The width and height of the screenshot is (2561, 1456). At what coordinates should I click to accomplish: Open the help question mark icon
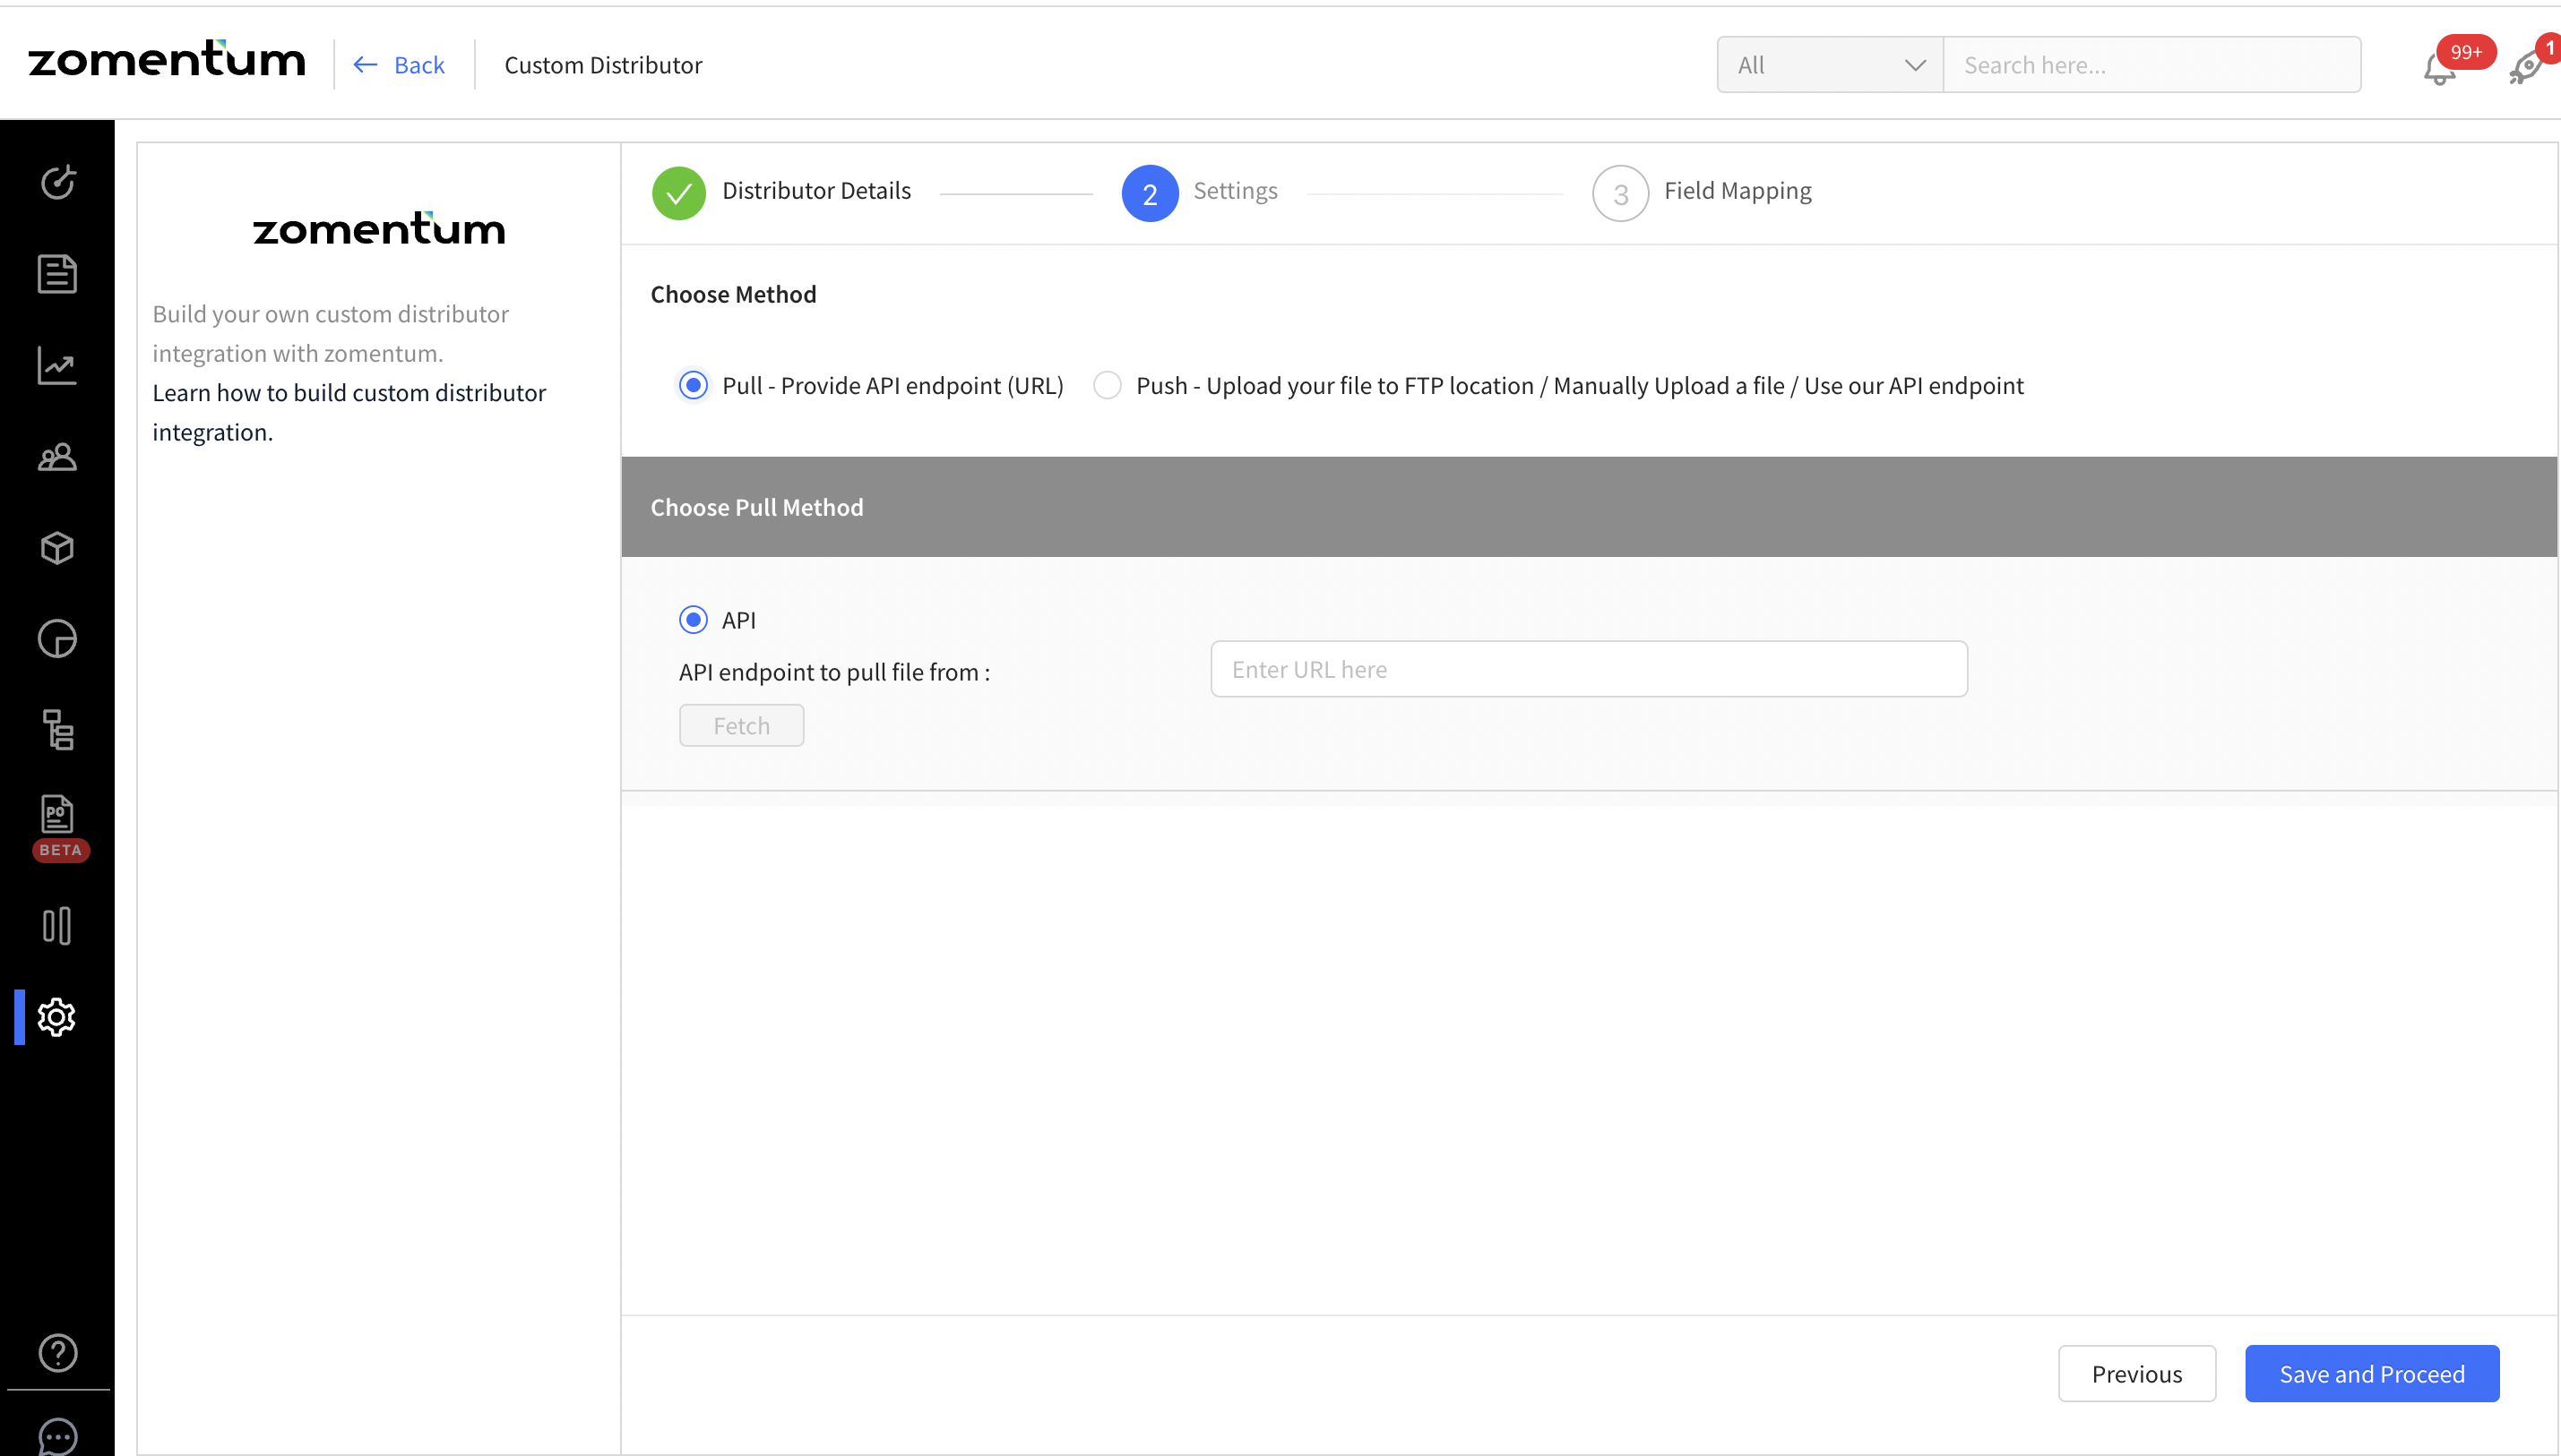click(x=57, y=1352)
